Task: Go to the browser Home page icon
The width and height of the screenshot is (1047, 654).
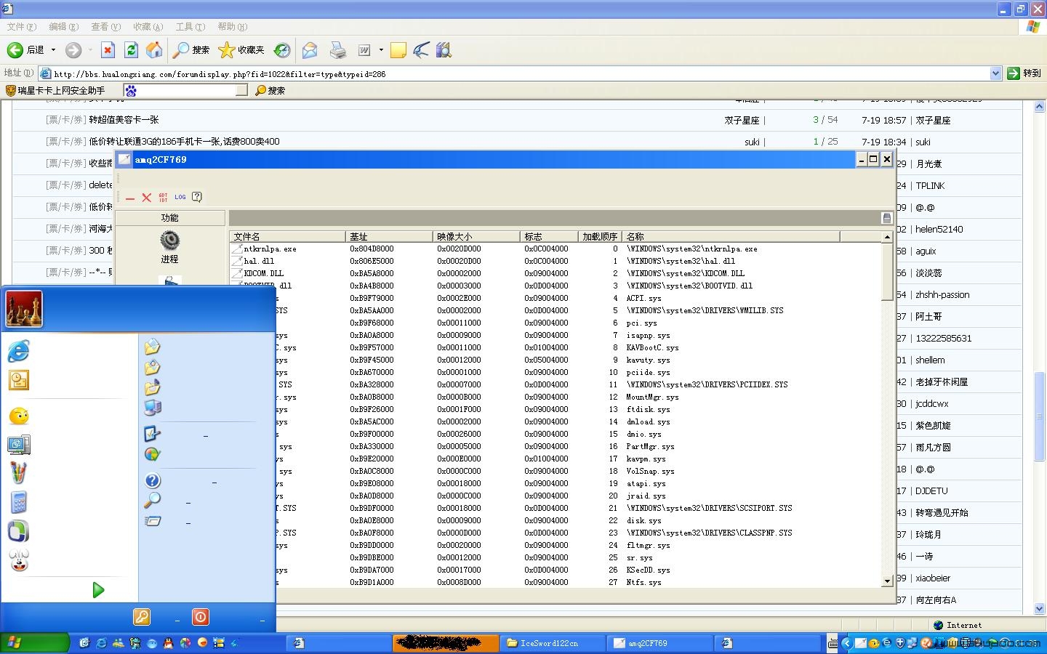Action: [154, 50]
